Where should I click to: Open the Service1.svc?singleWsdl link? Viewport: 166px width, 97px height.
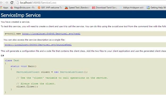point(38,45)
